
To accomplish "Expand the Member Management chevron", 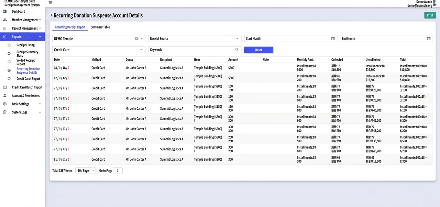I will pyautogui.click(x=40, y=20).
